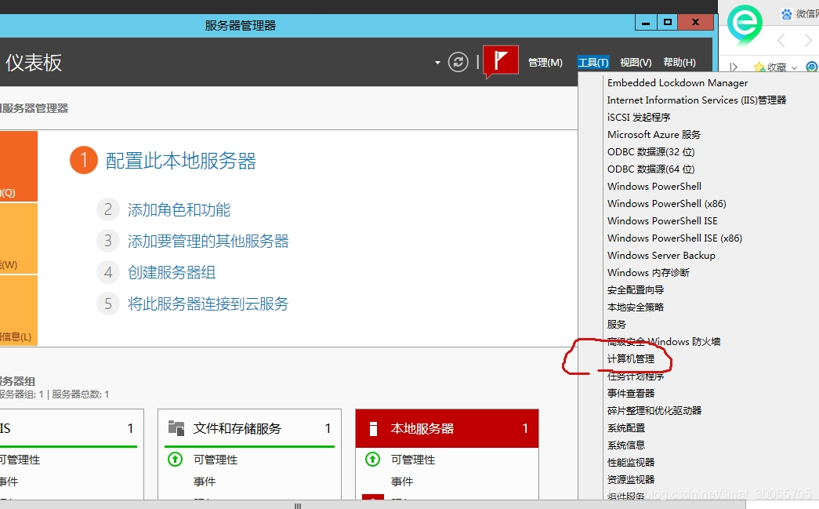Image resolution: width=819 pixels, height=509 pixels.
Task: Minimize the 服务器管理器 window
Action: pos(646,22)
